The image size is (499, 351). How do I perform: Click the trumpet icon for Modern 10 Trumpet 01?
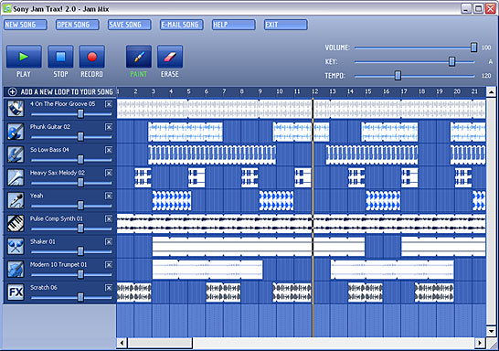coord(16,269)
